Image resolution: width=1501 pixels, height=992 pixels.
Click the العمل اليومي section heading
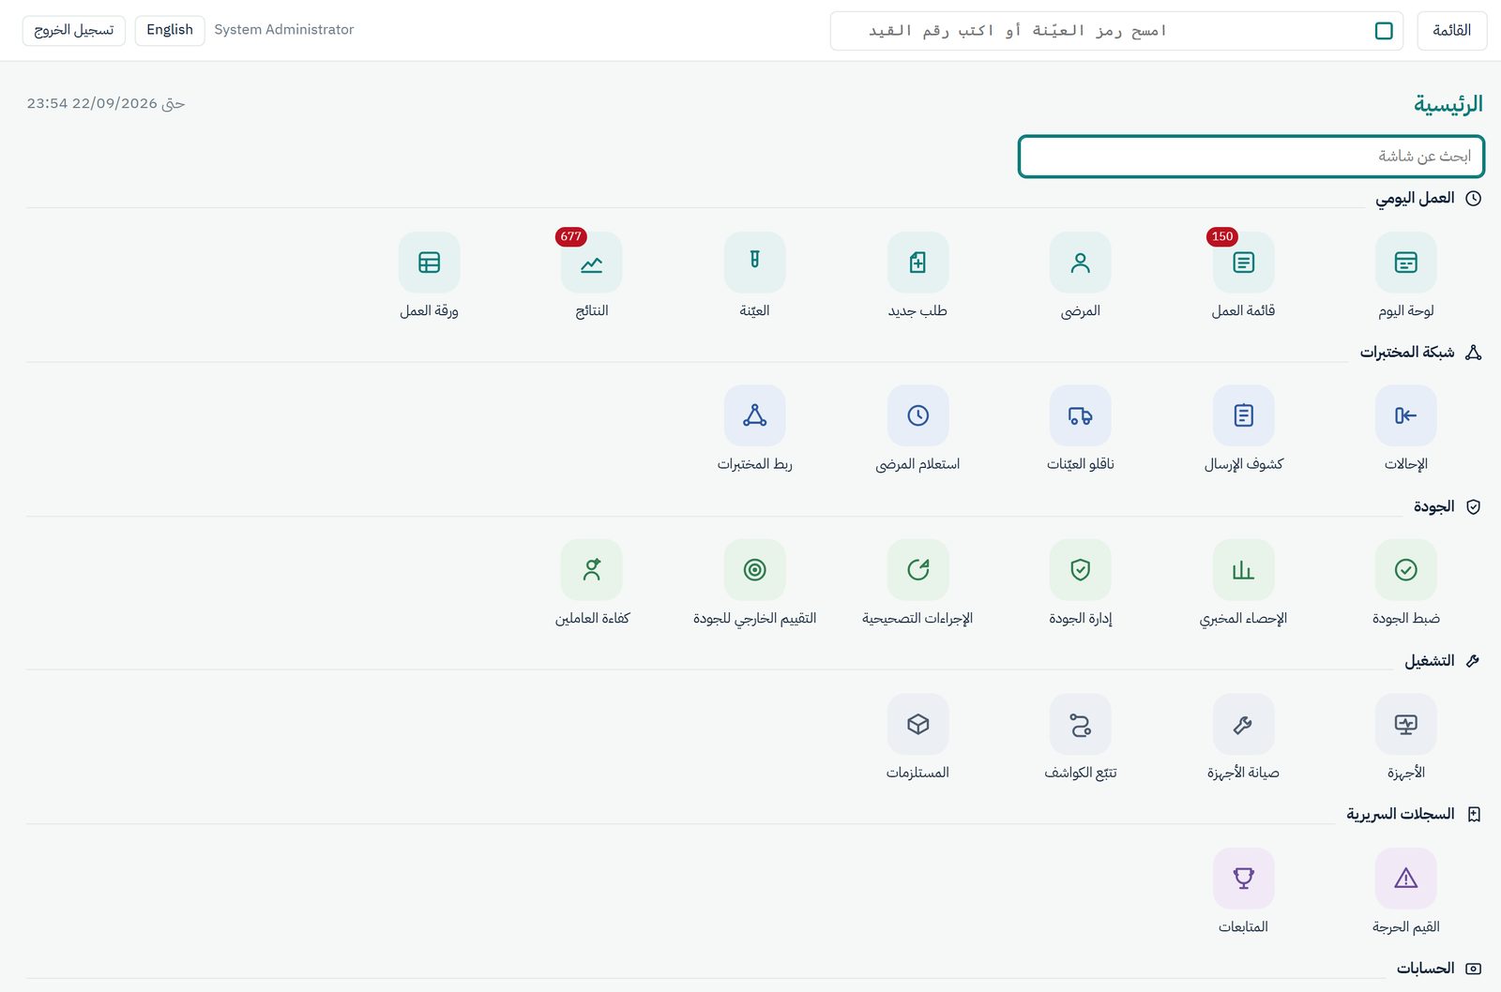[1415, 198]
